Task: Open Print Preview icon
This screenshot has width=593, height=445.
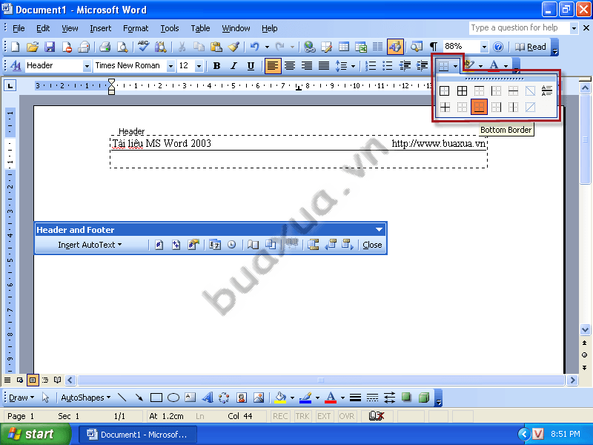Action: (122, 47)
